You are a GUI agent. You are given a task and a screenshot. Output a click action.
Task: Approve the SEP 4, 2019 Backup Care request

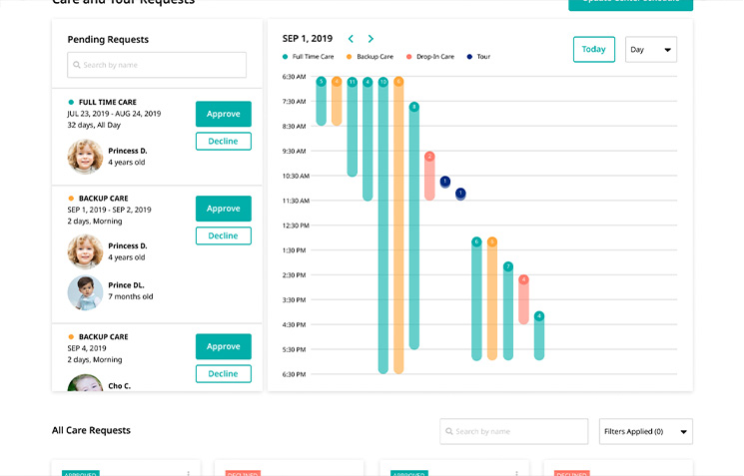tap(224, 346)
